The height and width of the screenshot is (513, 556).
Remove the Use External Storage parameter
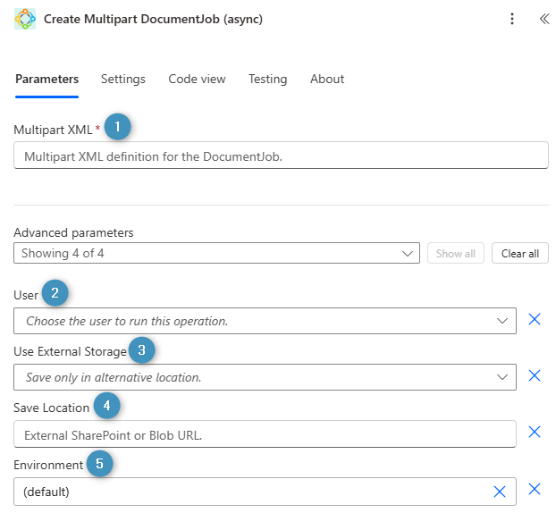coord(535,375)
